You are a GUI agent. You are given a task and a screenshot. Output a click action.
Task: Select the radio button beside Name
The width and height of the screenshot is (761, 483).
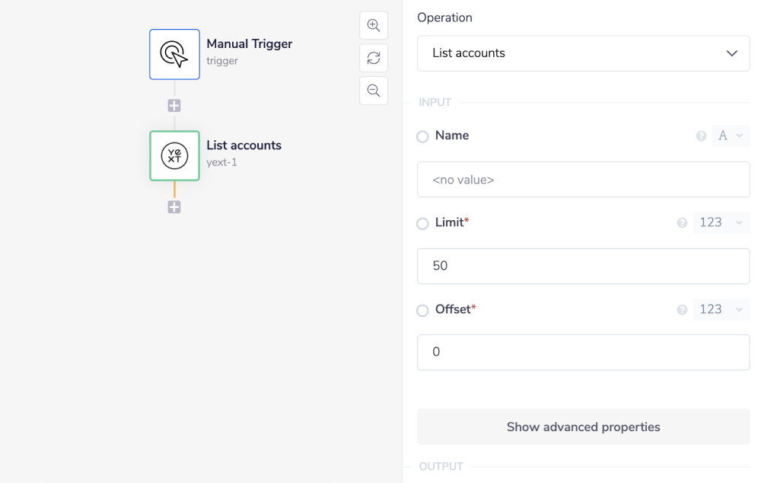click(x=422, y=136)
